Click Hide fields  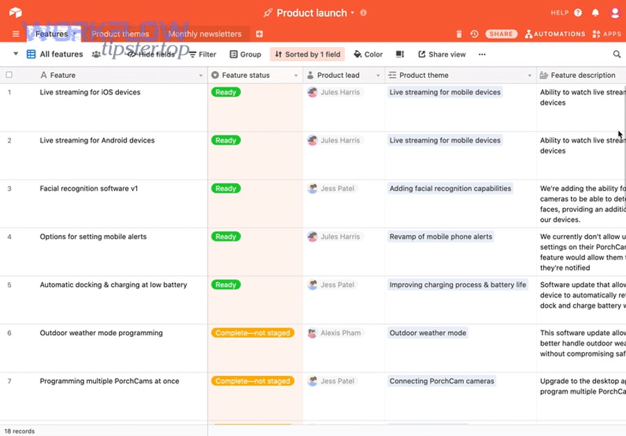click(152, 54)
